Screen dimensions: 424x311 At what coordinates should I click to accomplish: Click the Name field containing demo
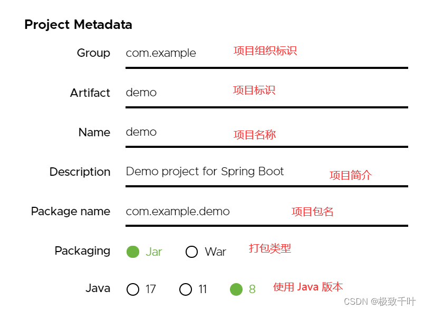(x=267, y=133)
